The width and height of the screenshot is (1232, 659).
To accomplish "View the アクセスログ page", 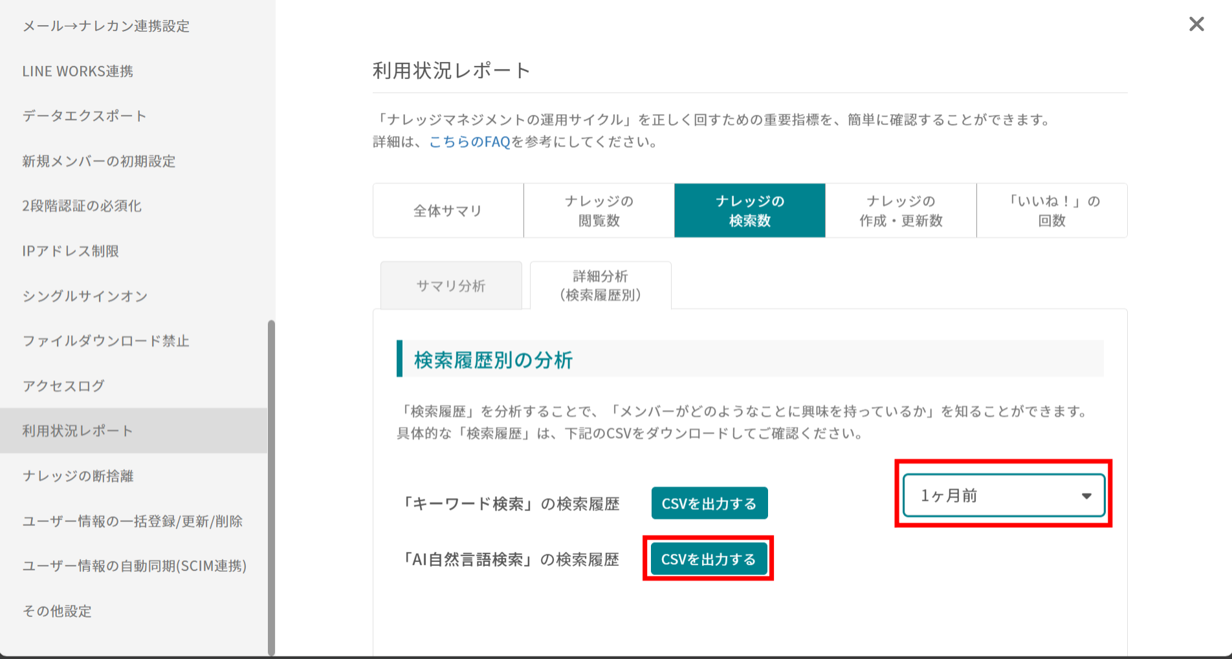I will coord(62,385).
